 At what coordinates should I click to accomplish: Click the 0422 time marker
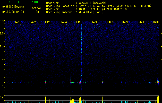tap(33, 22)
